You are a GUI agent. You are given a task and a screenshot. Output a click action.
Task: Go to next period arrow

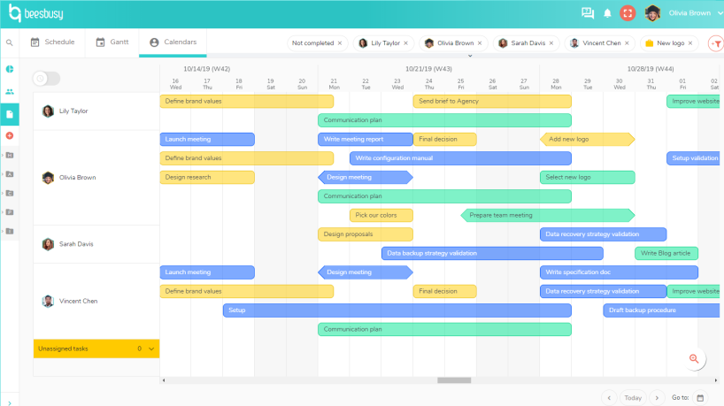(657, 398)
